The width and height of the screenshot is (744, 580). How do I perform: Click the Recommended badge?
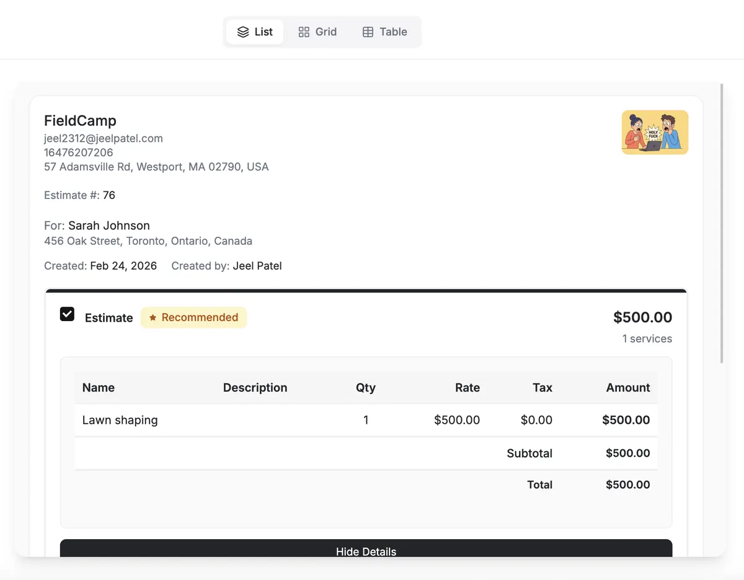(193, 317)
